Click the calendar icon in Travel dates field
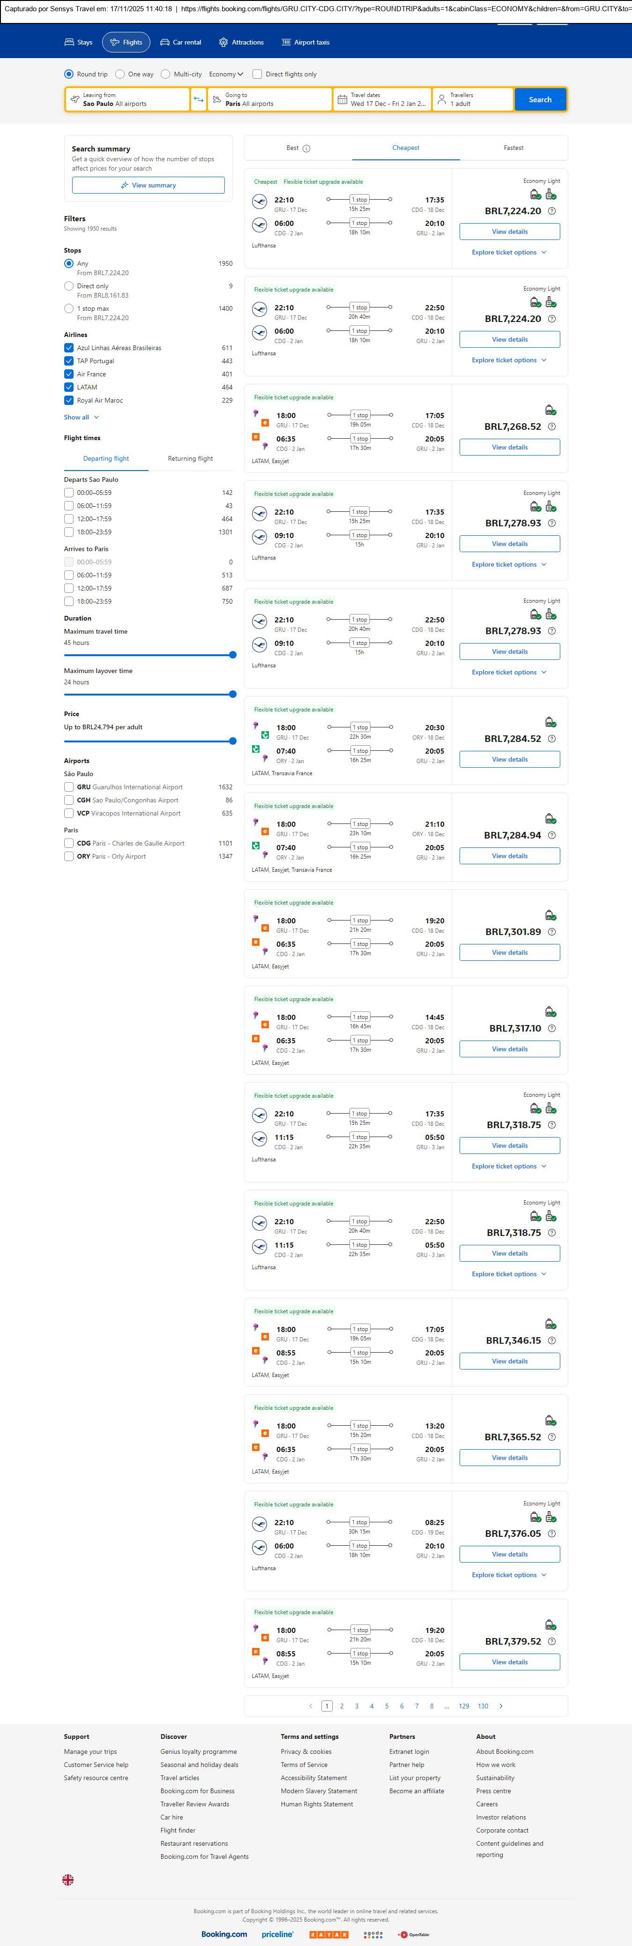This screenshot has width=632, height=1946. click(342, 100)
